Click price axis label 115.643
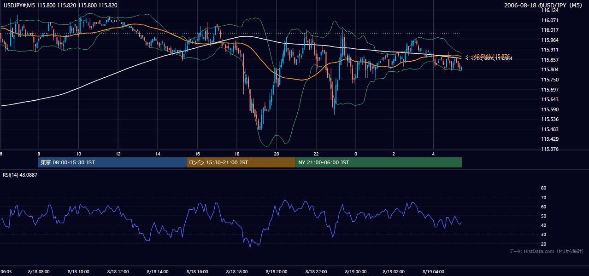The height and width of the screenshot is (276, 589). coord(550,99)
